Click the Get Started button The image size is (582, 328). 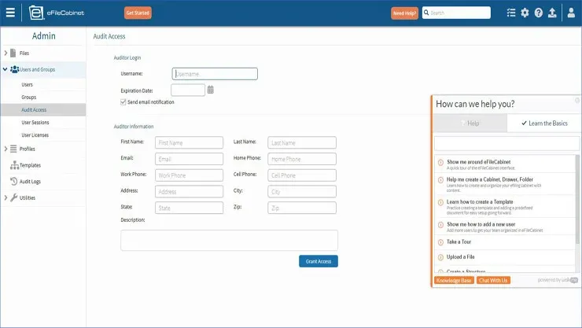point(138,13)
